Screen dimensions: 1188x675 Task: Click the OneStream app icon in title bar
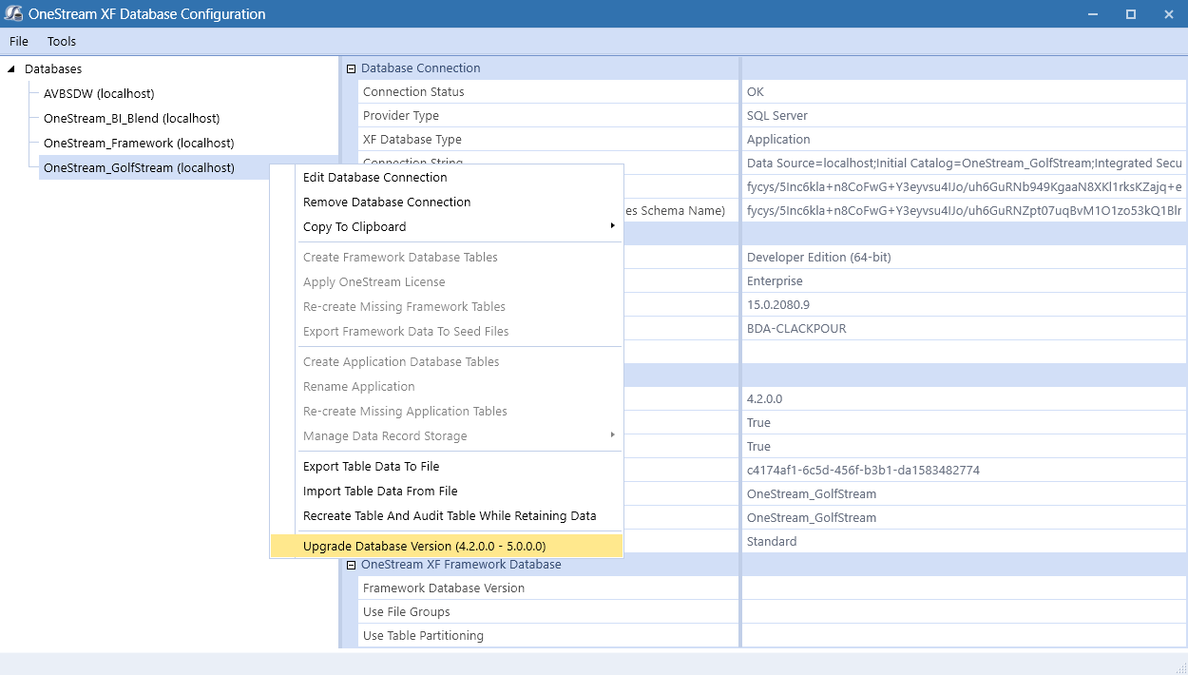14,14
